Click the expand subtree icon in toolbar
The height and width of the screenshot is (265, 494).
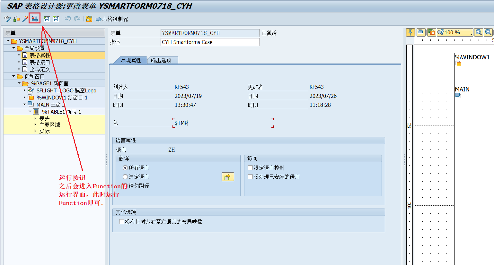47,19
